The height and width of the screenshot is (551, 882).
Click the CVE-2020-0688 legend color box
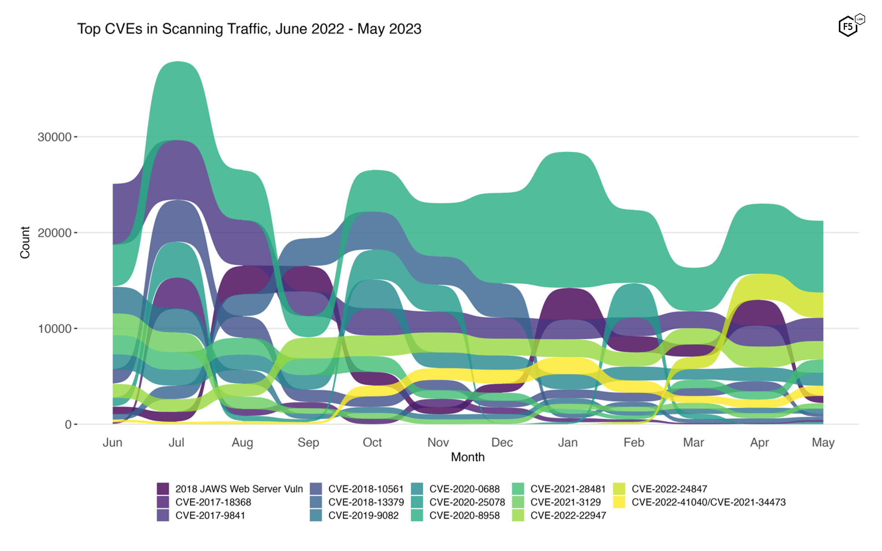tap(417, 489)
